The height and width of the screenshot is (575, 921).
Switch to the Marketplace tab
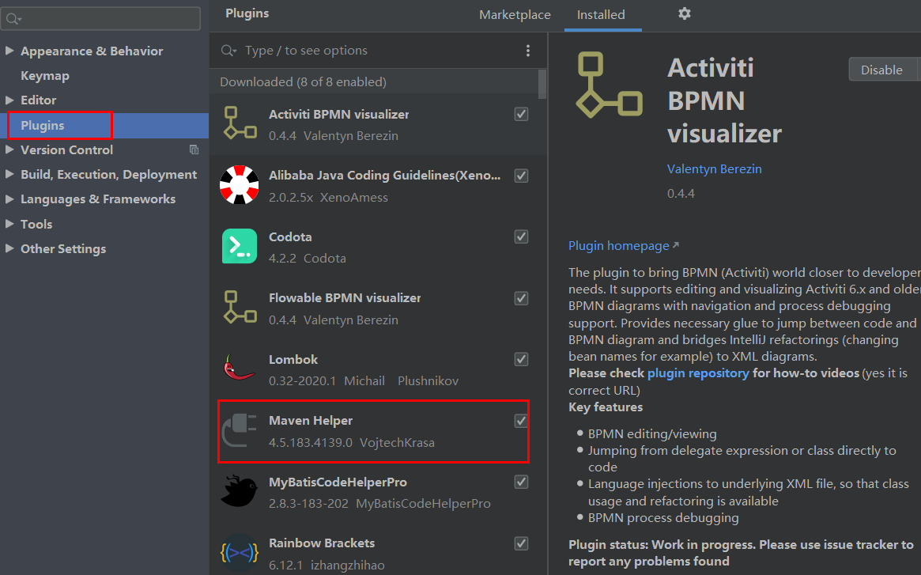coord(515,15)
